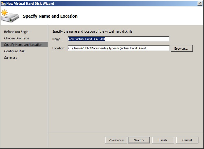Click the Finish button

pos(163,140)
